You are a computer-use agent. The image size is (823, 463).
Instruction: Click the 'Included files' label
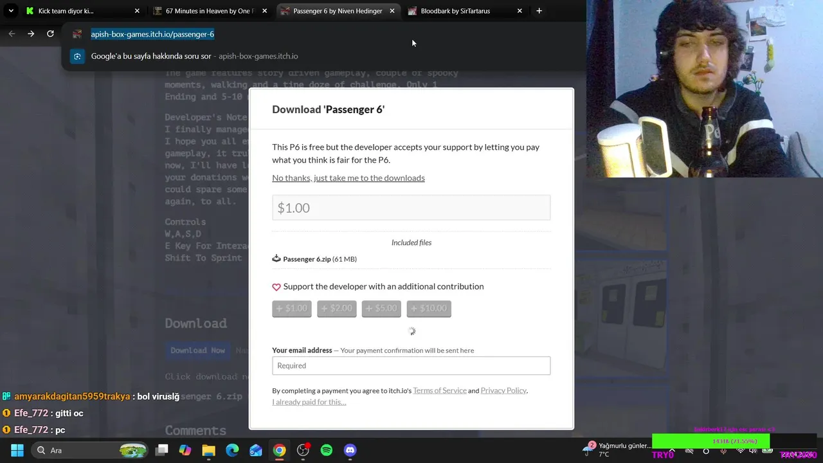tap(411, 242)
